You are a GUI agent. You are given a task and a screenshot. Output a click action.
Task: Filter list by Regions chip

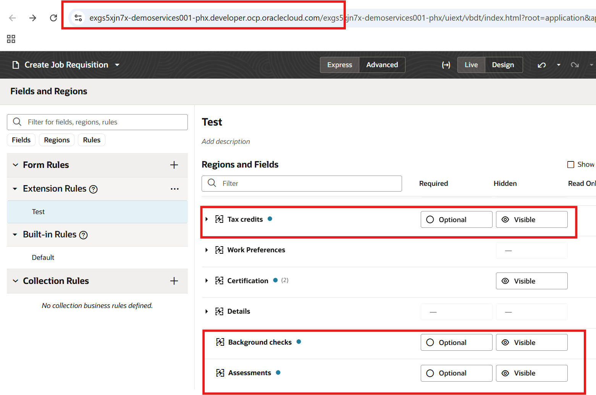57,140
